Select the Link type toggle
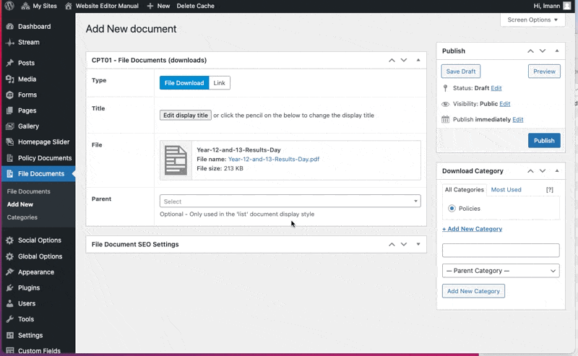The image size is (578, 356). (x=219, y=83)
